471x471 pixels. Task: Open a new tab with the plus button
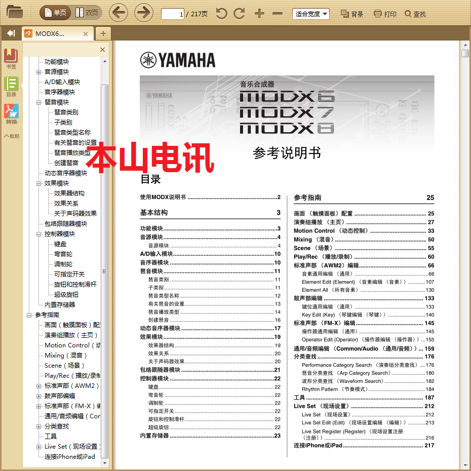pos(103,33)
